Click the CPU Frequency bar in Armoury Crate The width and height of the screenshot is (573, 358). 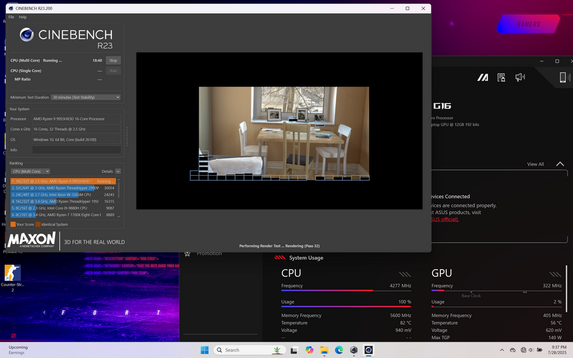(x=346, y=290)
